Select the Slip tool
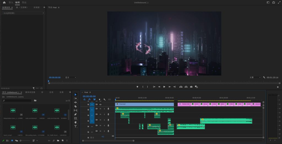This screenshot has width=282, height=144. (x=75, y=110)
